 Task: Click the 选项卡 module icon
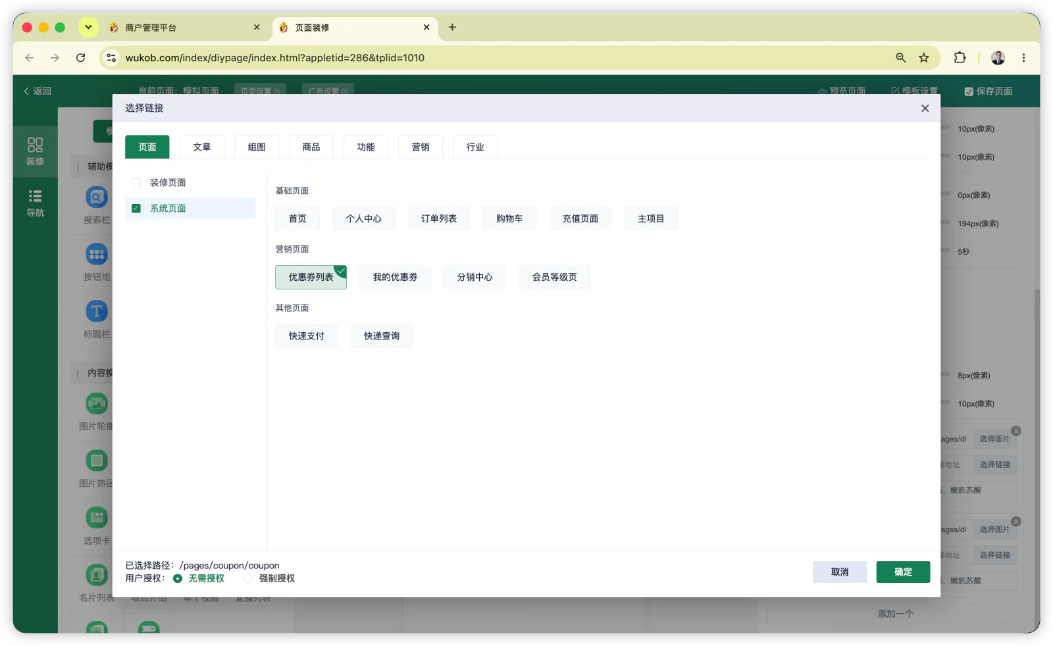[x=97, y=518]
